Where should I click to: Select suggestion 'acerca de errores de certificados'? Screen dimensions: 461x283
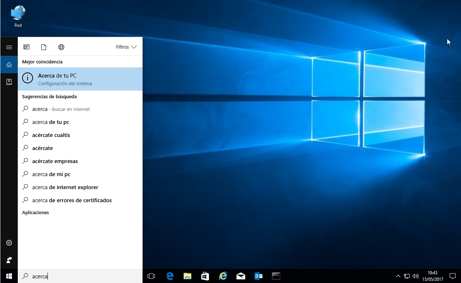pos(80,200)
